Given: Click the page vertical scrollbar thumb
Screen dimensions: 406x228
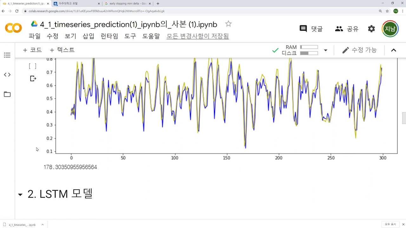Looking at the screenshot, I should (404, 118).
